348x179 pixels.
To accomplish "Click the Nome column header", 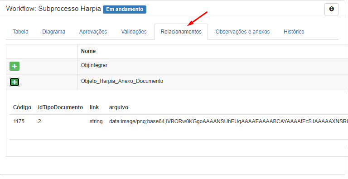I will coord(88,51).
